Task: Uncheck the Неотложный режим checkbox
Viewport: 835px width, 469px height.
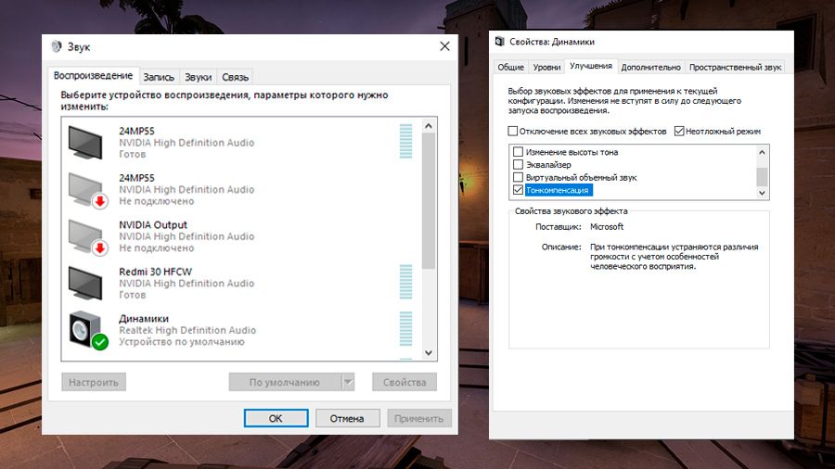Action: (679, 132)
